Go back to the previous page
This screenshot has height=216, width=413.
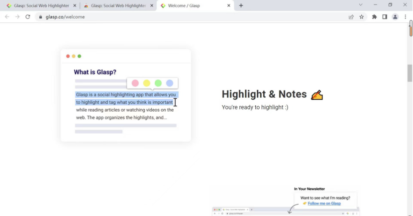(7, 17)
